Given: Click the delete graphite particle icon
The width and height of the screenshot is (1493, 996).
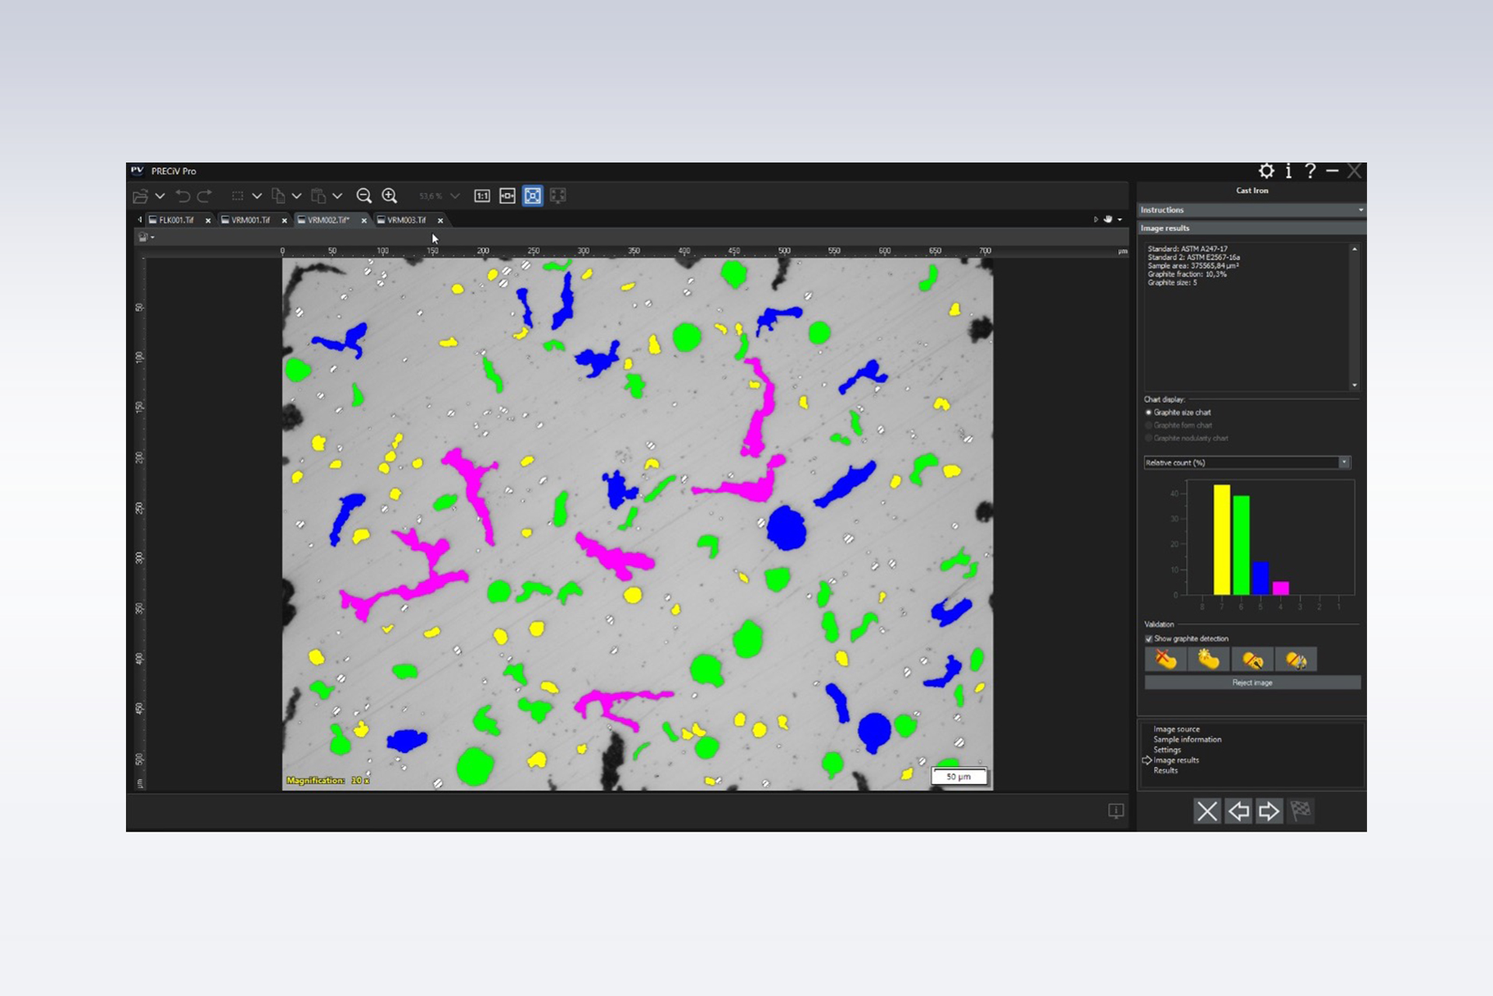Looking at the screenshot, I should pyautogui.click(x=1165, y=660).
